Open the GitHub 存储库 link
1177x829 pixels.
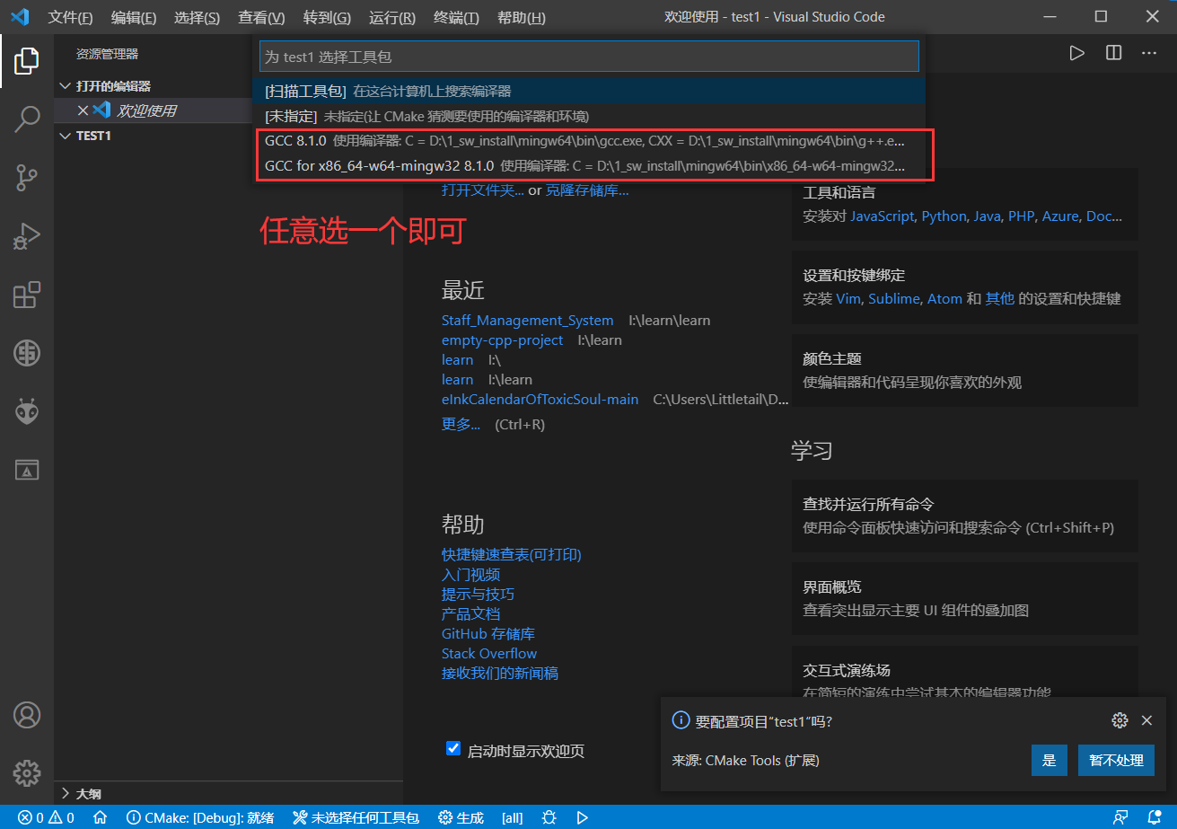click(x=487, y=633)
